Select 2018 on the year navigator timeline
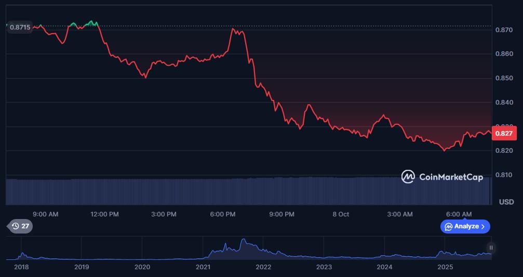The image size is (523, 277). pyautogui.click(x=21, y=267)
